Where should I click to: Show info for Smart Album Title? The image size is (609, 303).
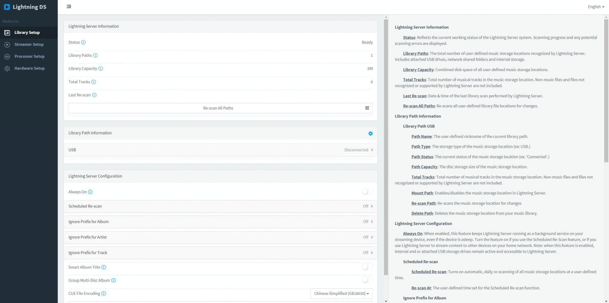104,267
